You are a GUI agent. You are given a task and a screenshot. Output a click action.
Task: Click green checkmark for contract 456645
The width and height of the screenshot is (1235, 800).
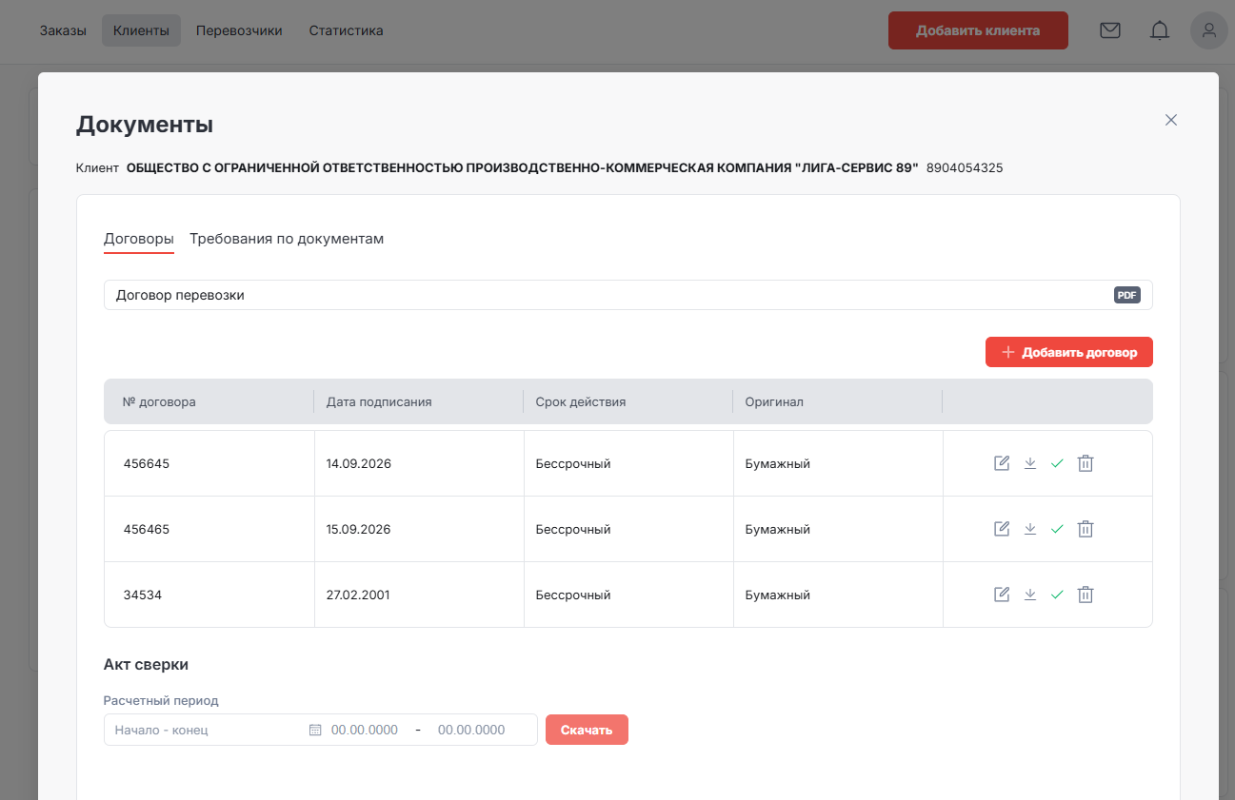pyautogui.click(x=1057, y=463)
